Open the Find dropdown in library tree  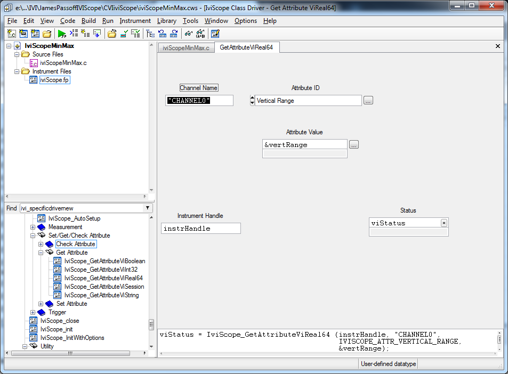pos(148,208)
